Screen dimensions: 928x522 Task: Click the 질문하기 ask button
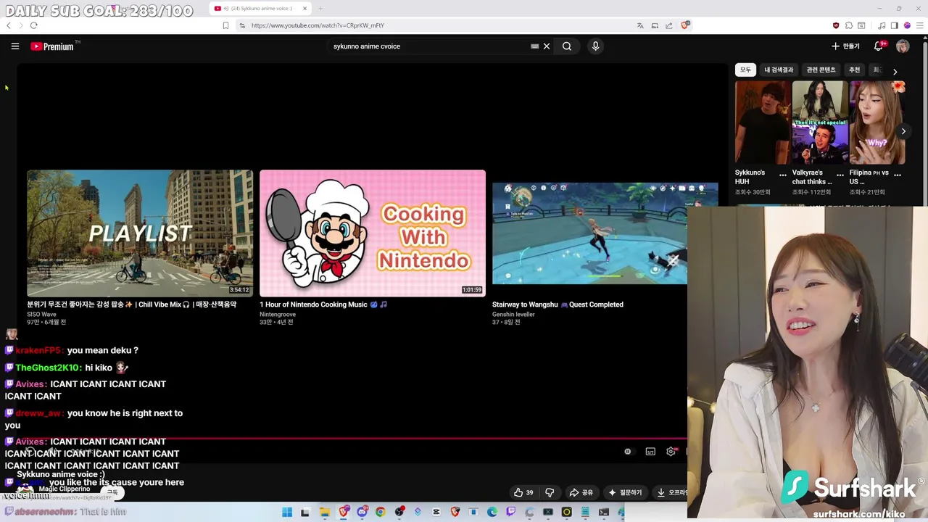pyautogui.click(x=625, y=492)
